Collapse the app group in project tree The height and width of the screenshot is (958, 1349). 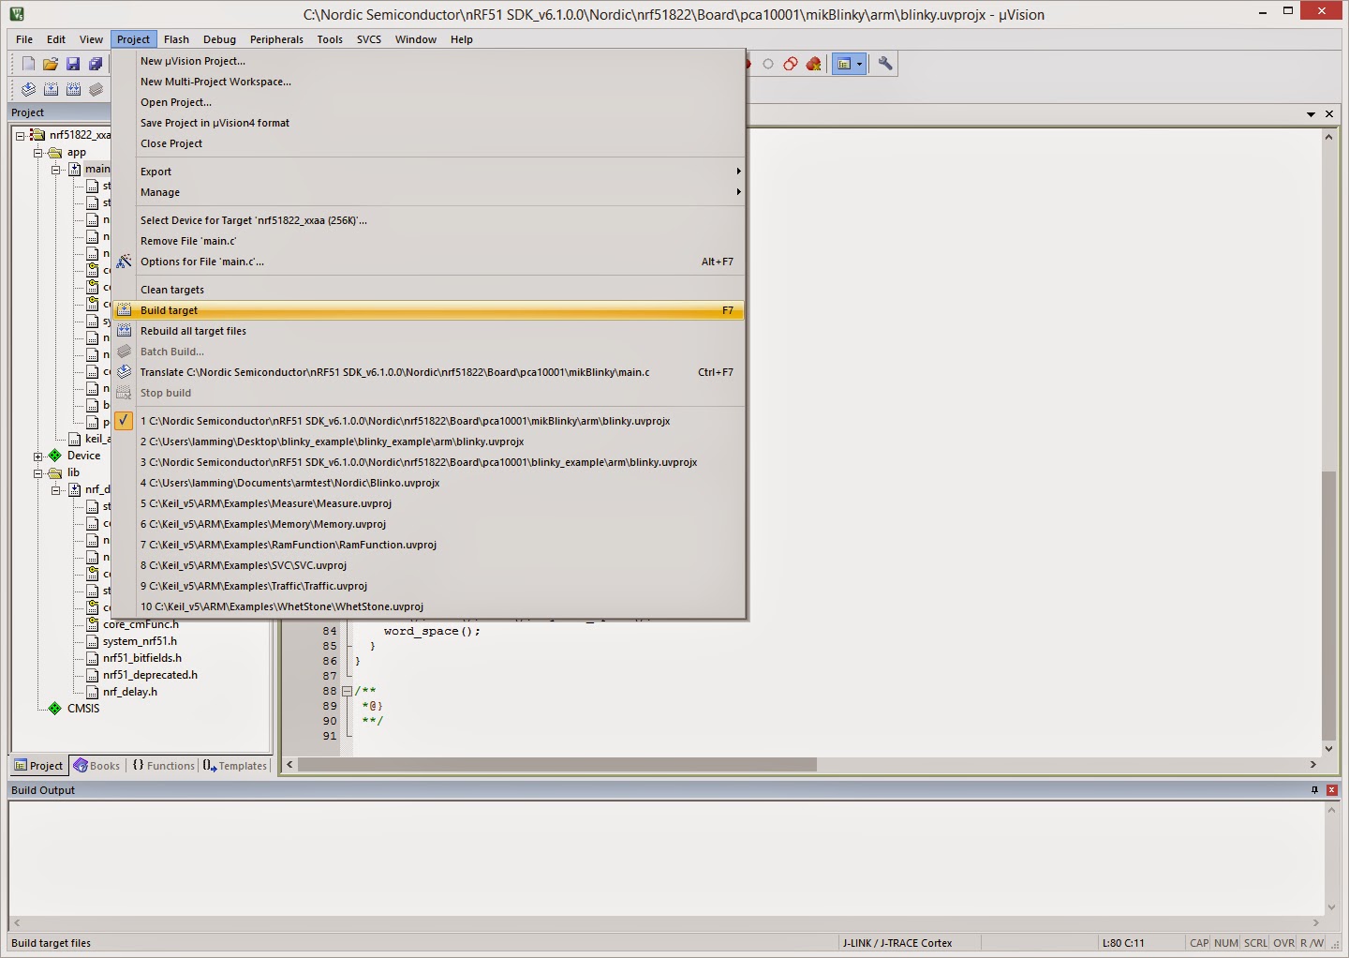point(38,152)
